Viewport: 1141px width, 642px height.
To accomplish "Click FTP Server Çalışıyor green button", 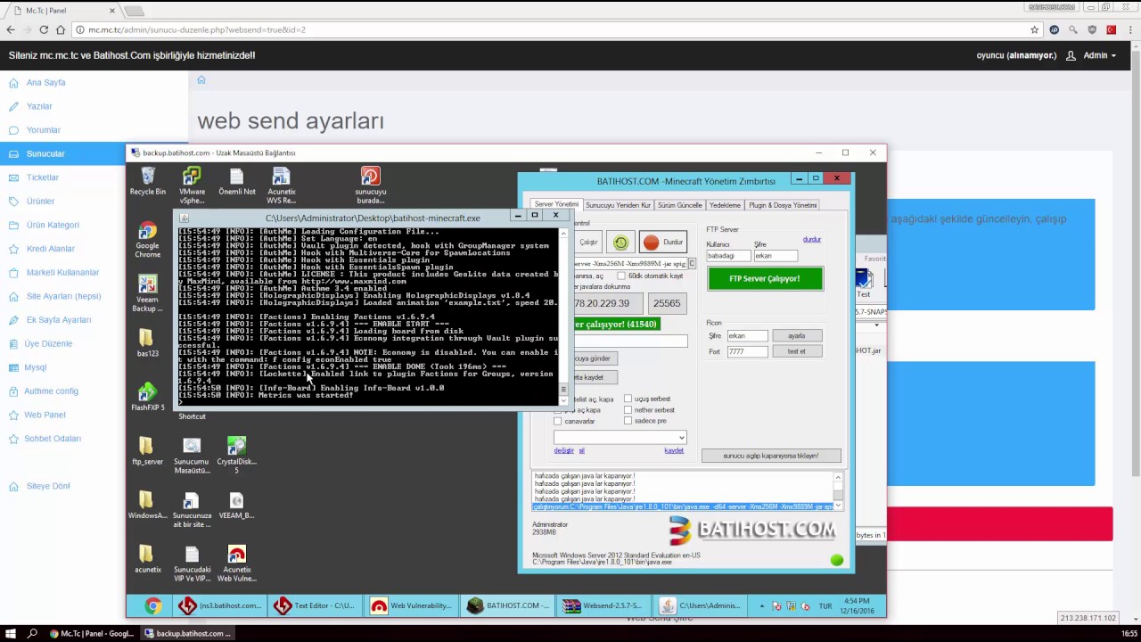I will pyautogui.click(x=765, y=279).
